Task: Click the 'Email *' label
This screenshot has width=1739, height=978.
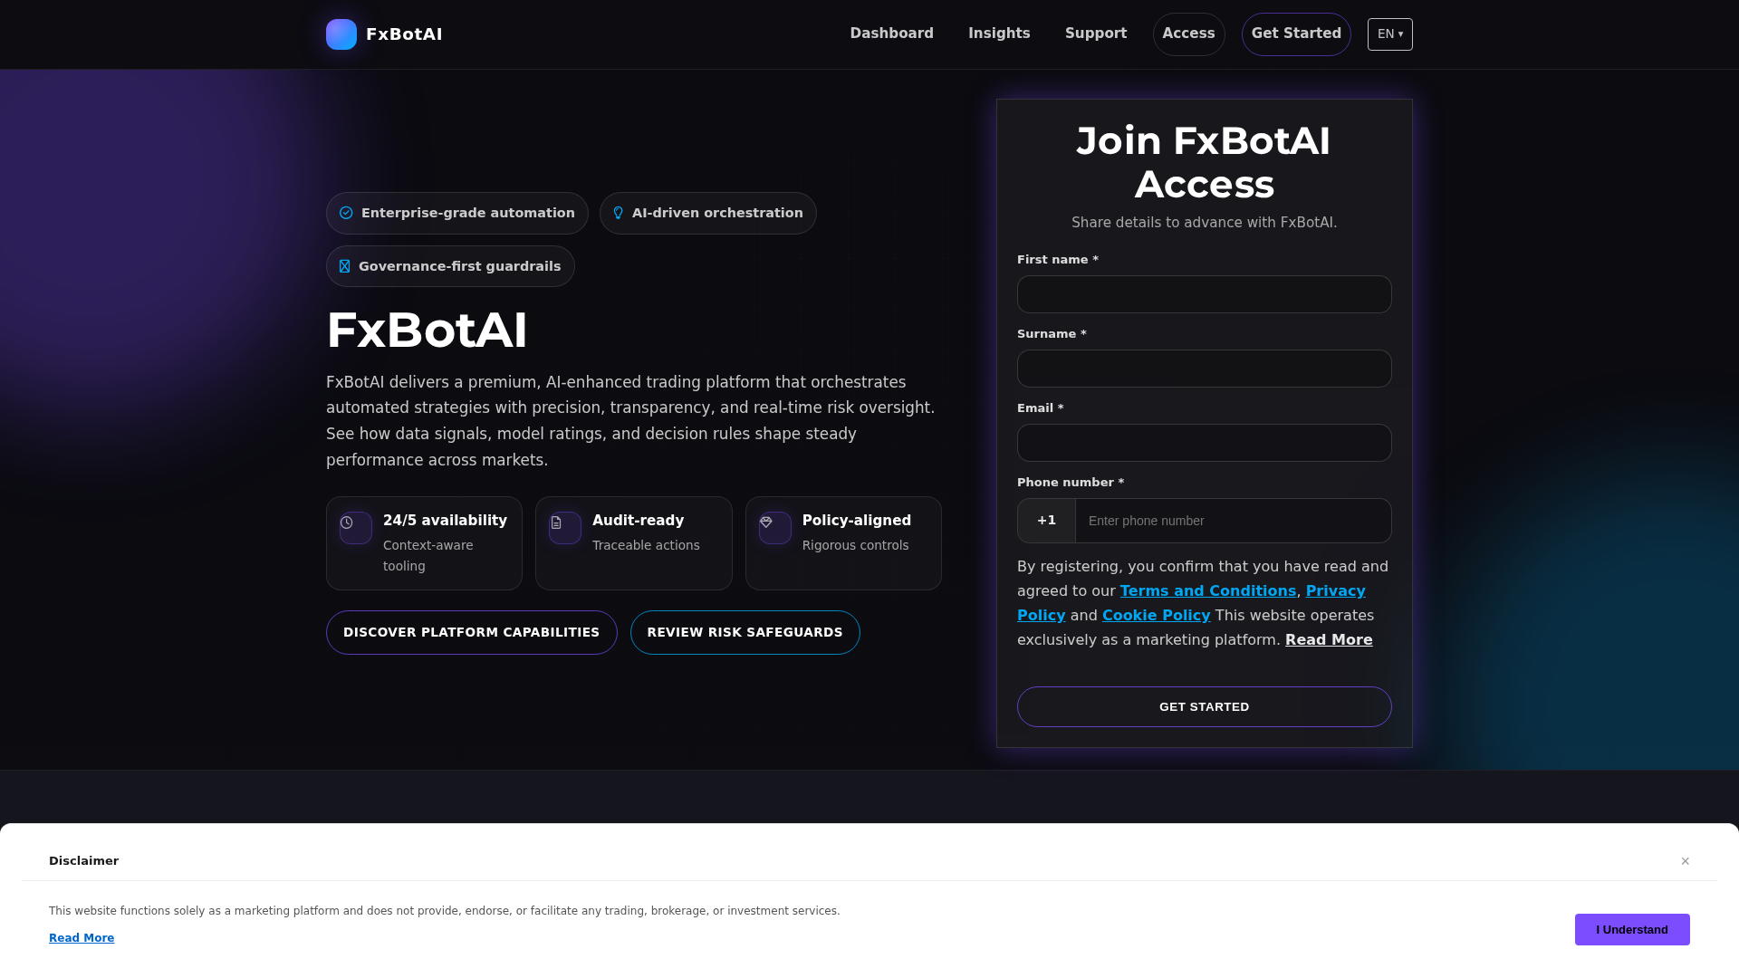Action: [x=1040, y=408]
